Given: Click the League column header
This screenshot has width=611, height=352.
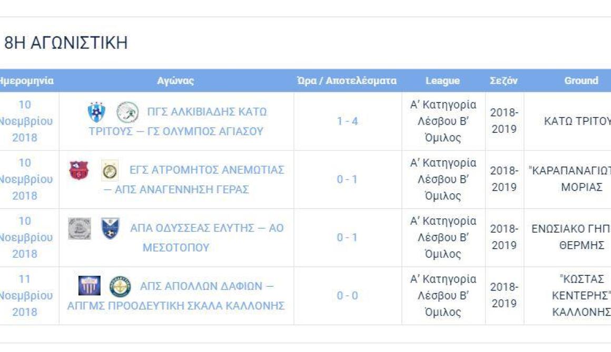Looking at the screenshot, I should click(442, 81).
